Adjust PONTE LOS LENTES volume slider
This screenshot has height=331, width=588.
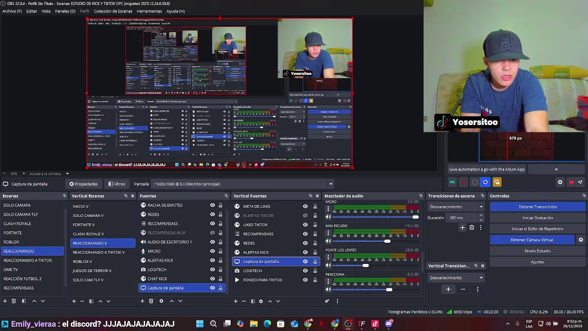point(365,265)
